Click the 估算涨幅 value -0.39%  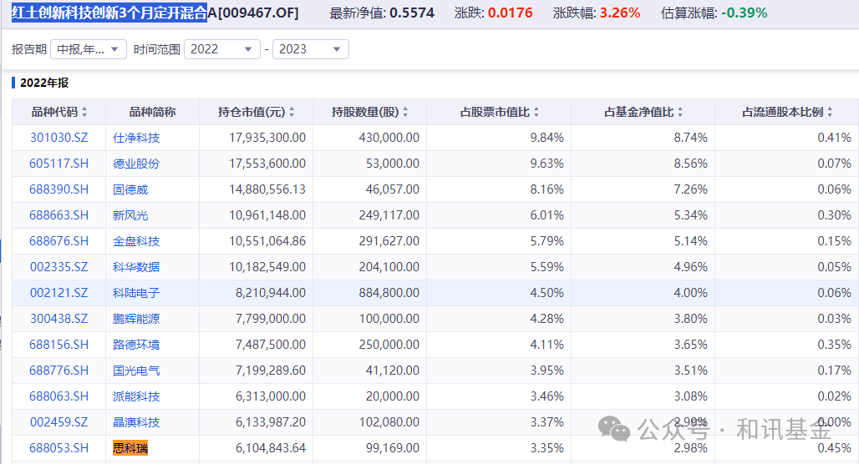click(x=744, y=13)
